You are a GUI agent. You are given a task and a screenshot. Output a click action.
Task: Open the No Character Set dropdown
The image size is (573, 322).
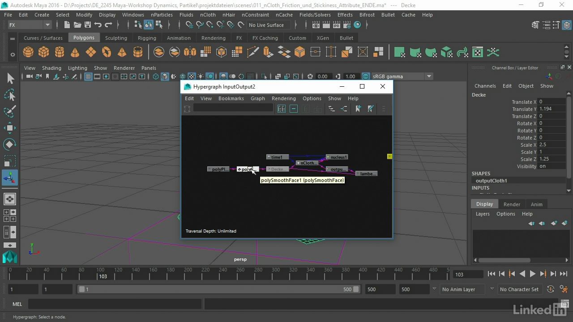(x=520, y=289)
